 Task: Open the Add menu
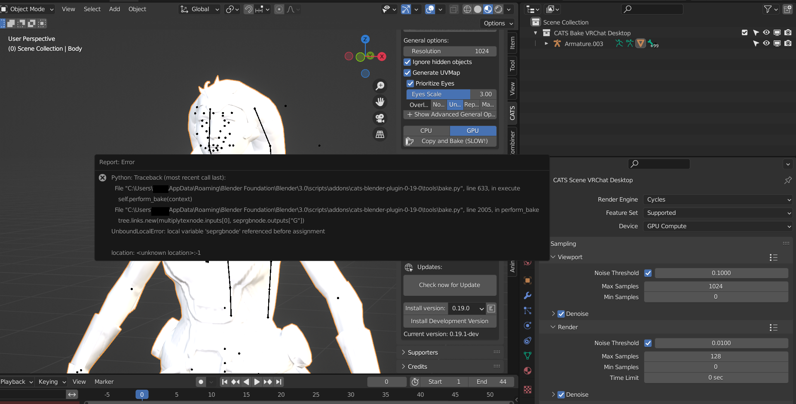click(114, 9)
